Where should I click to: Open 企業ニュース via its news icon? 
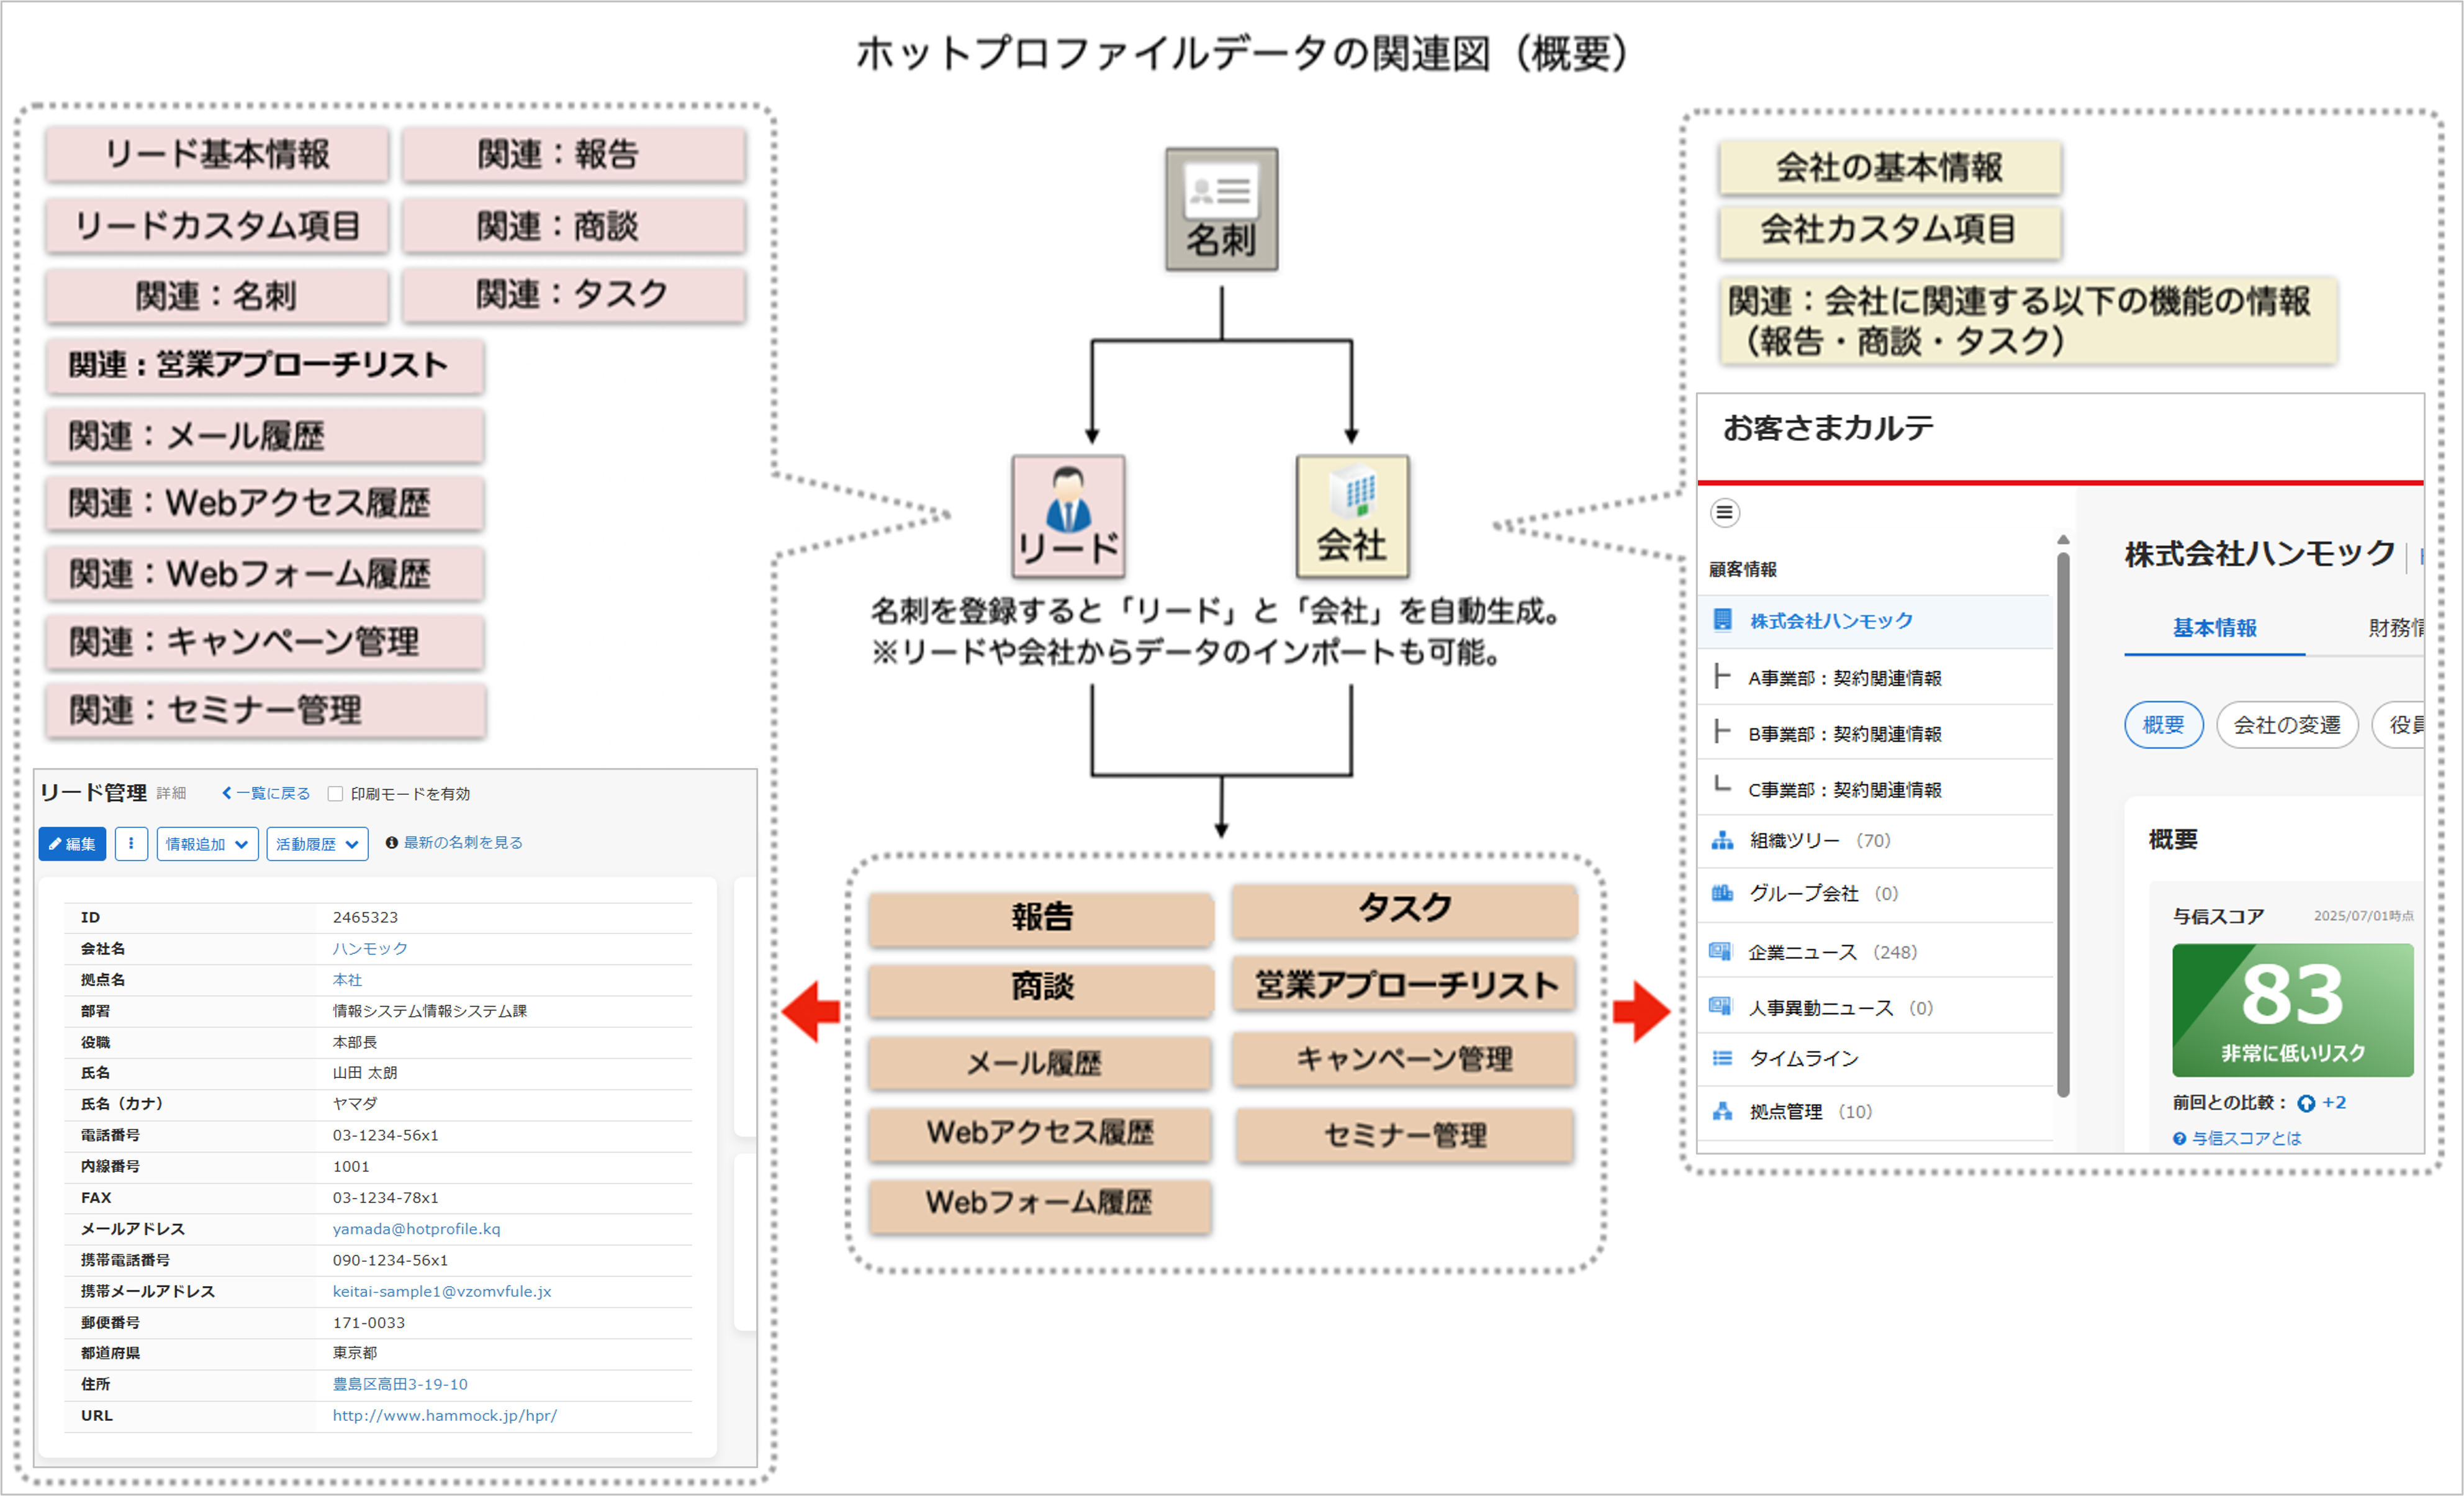click(x=1722, y=951)
